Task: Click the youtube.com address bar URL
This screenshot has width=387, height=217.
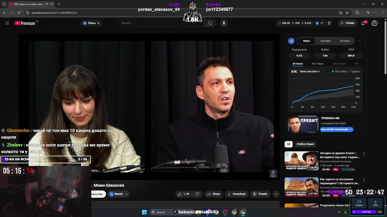Action: coord(54,13)
